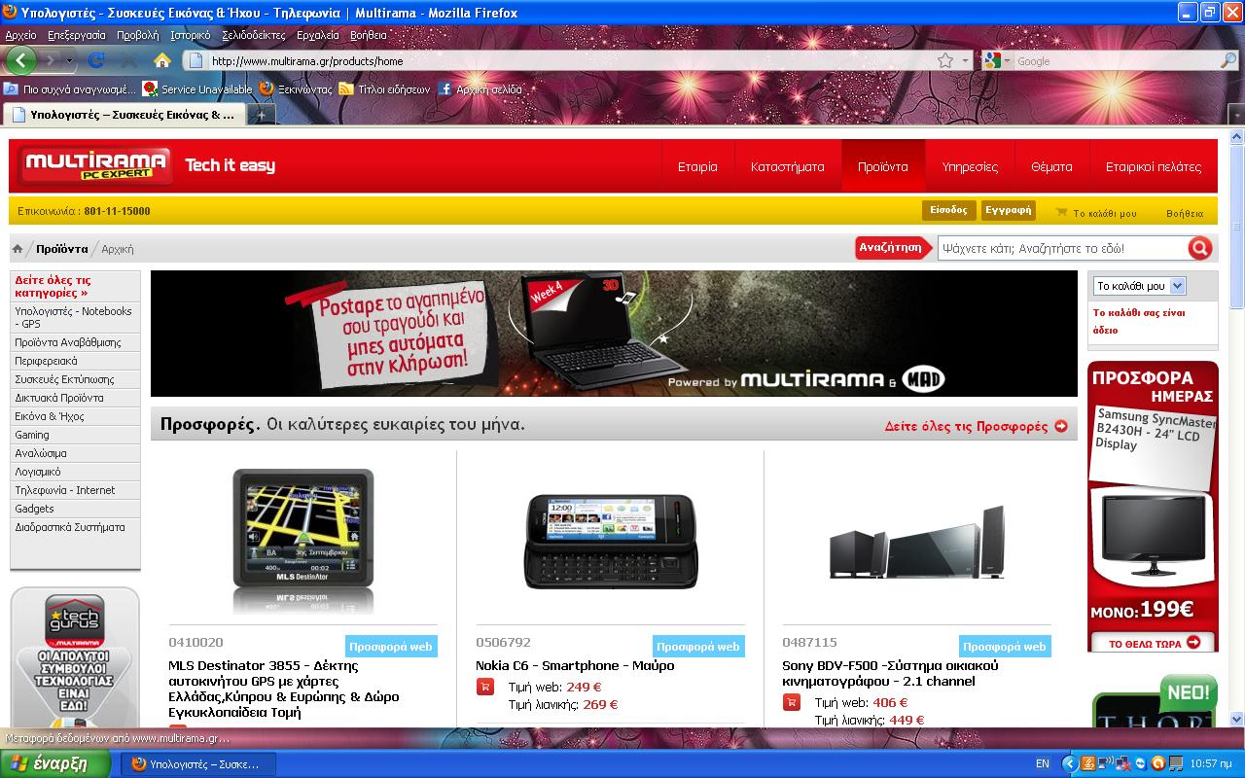Open the Service Unavailable bookmark
Image resolution: width=1245 pixels, height=778 pixels.
197,88
